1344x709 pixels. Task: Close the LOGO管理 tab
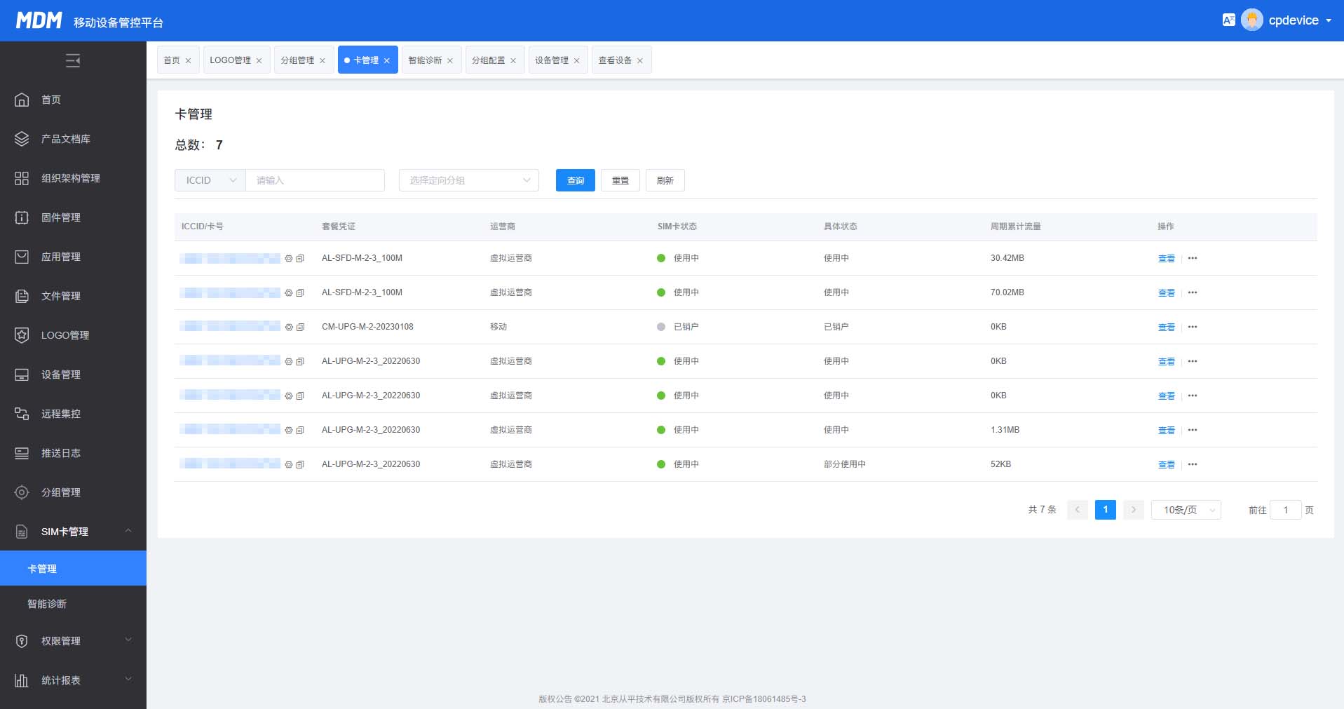click(x=259, y=61)
